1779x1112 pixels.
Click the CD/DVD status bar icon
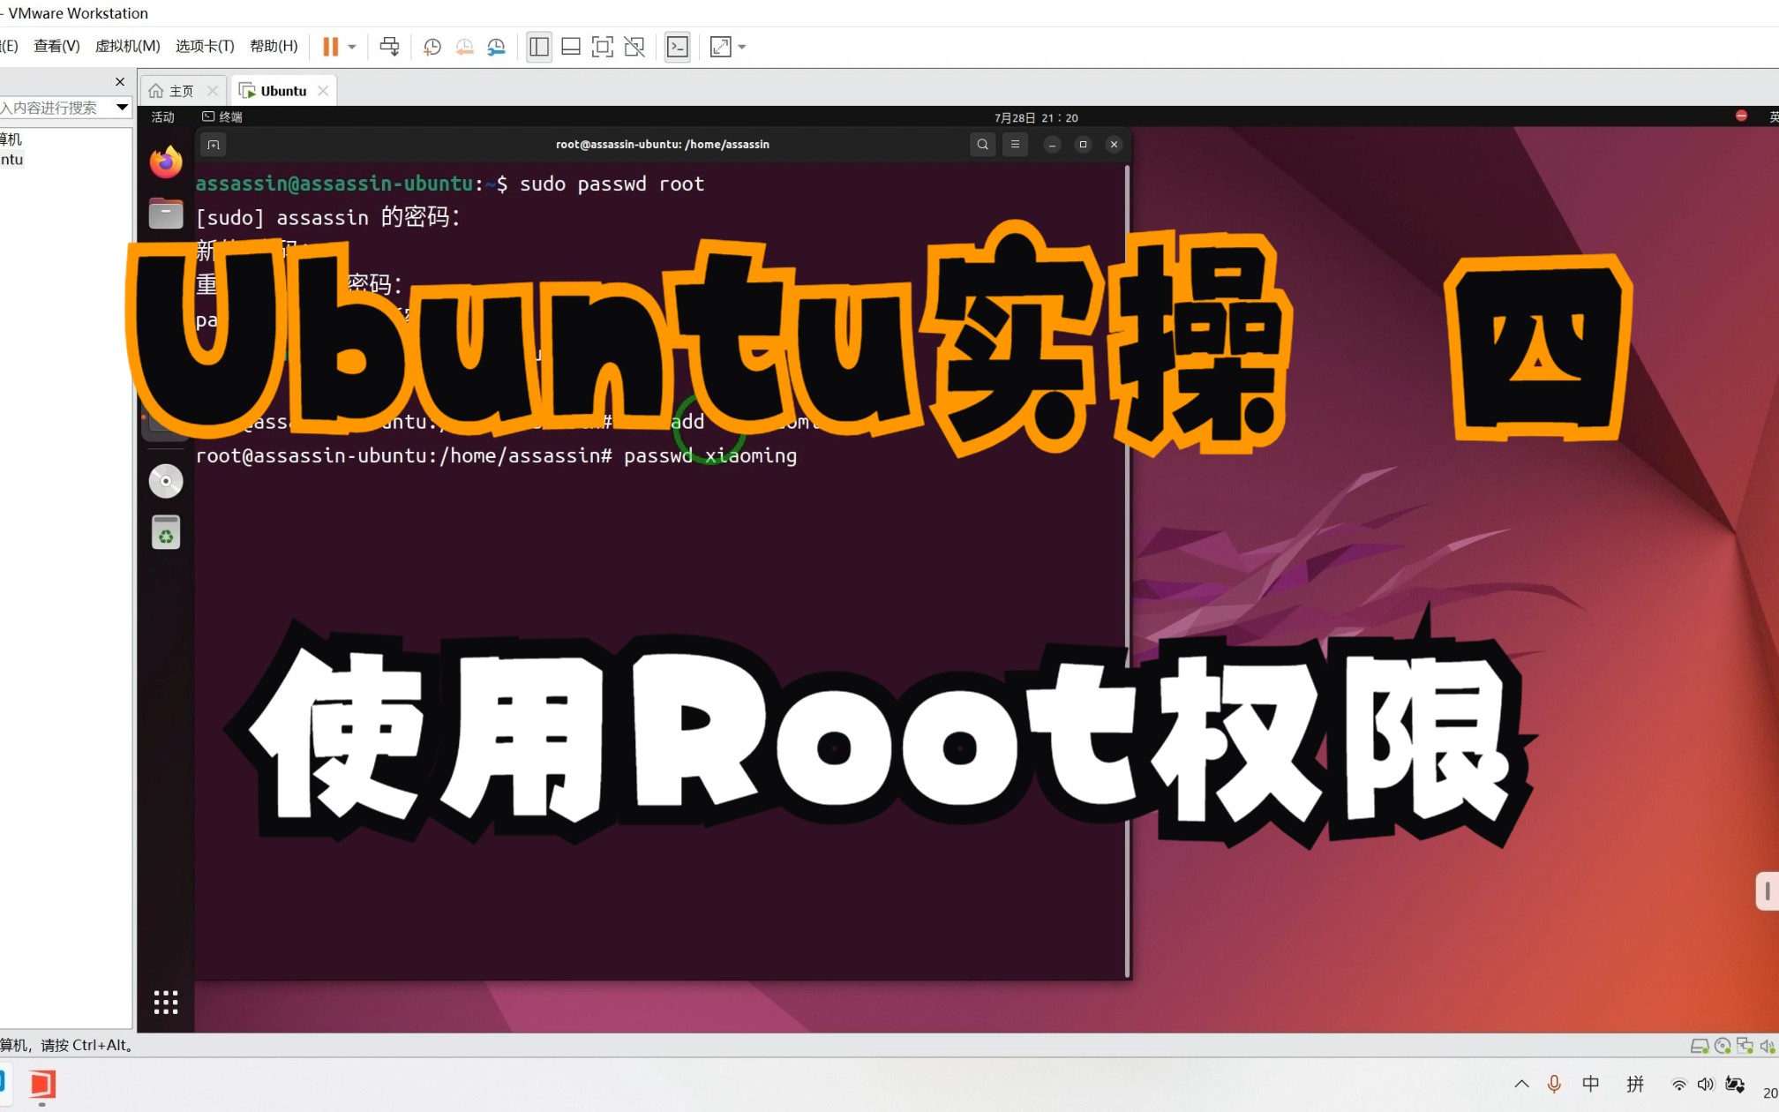point(1723,1046)
